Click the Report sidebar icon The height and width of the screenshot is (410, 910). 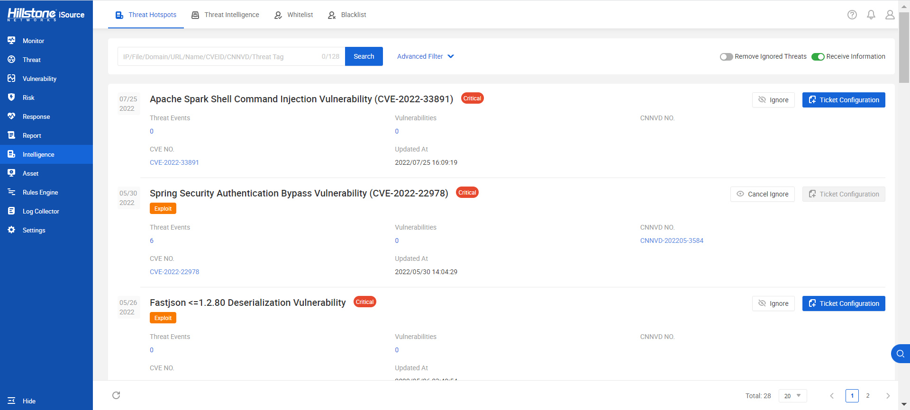(x=11, y=135)
